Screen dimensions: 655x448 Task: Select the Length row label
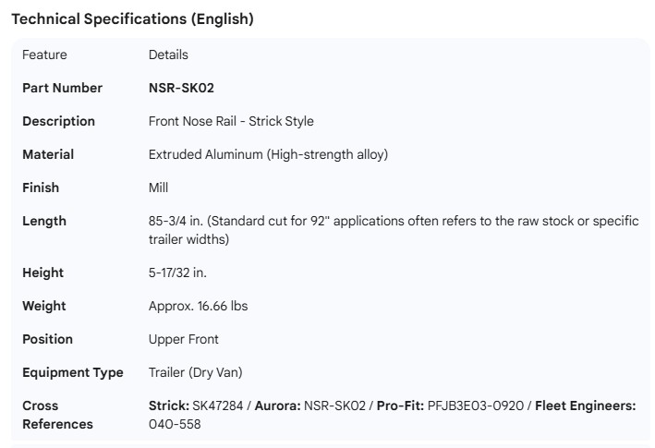pos(44,221)
